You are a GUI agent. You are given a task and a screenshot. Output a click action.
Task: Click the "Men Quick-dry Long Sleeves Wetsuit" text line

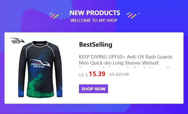pyautogui.click(x=119, y=63)
